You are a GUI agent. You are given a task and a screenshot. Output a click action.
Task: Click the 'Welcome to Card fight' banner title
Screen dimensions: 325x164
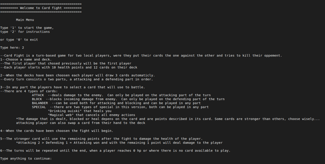(x=41, y=8)
